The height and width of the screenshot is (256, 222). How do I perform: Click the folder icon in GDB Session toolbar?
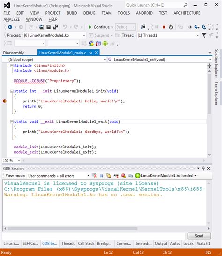click(109, 176)
